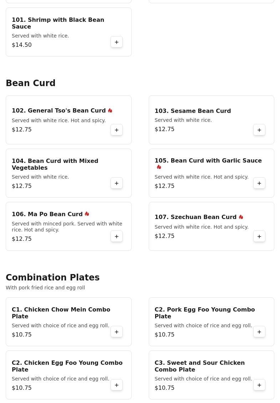Open 106. Ma Po Bean Curd details
Viewport: 280px width, 403px height.
point(47,214)
